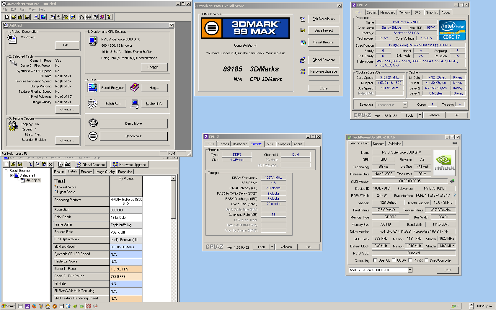Screen dimensions: 496x310
Task: Click the Delete X icon in Result Browser toolbar
Action: [x=50, y=164]
